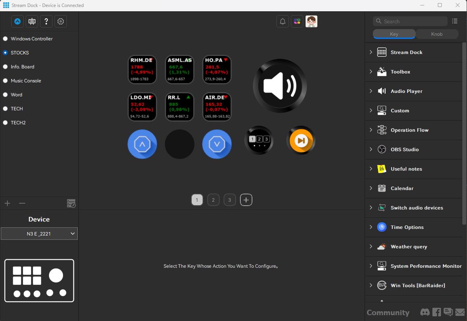Open settings gear in top toolbar
The width and height of the screenshot is (467, 321).
61,22
